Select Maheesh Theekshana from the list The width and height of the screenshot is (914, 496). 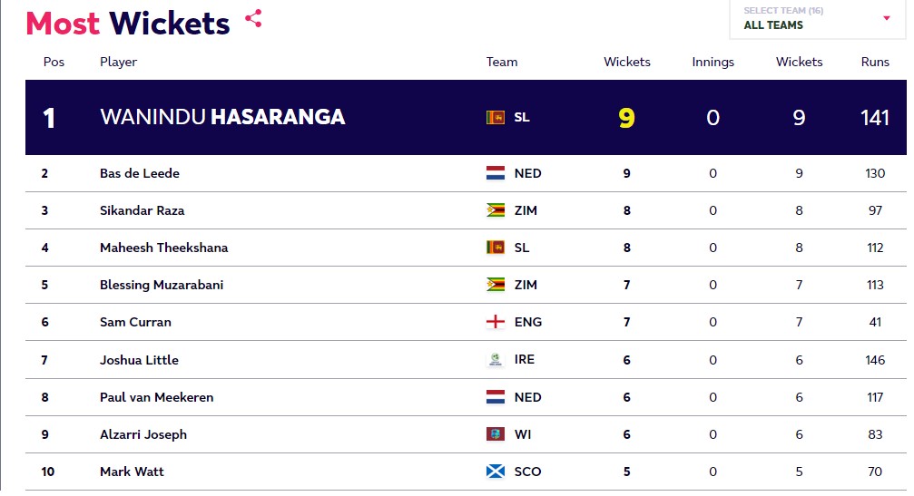163,248
